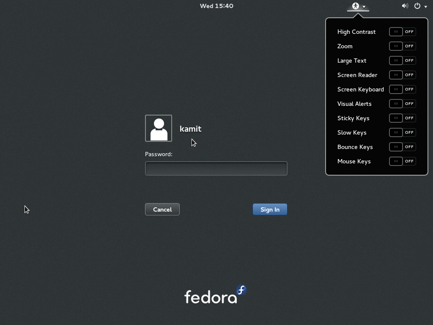Turn on the Screen Reader toggle
Image resolution: width=433 pixels, height=325 pixels.
click(x=402, y=75)
